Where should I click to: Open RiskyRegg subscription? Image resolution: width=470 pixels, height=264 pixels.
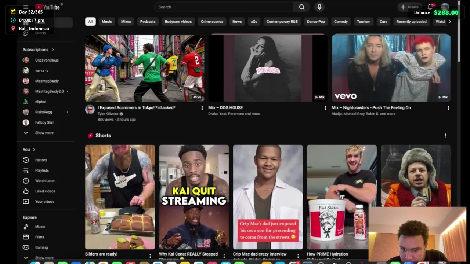43,112
